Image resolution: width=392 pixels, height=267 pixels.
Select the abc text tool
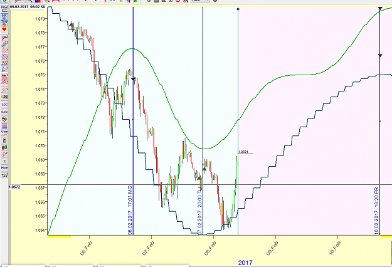tap(4, 104)
